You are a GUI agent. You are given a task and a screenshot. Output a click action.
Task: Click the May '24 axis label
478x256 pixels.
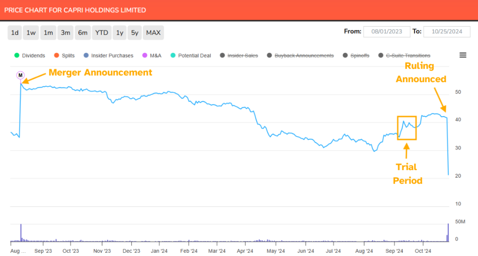pos(275,251)
